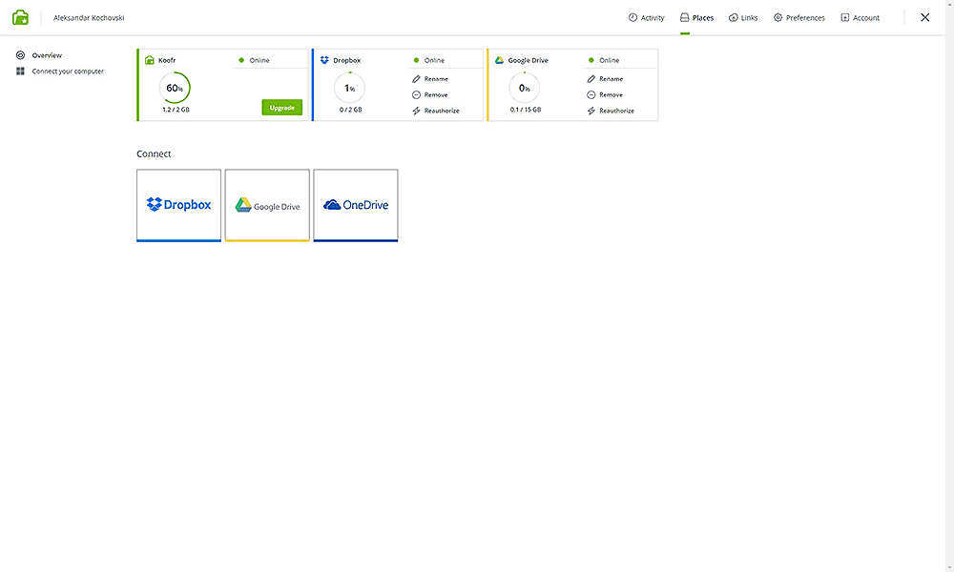Click the 0.1 / 15 GB storage text
Viewport: 954px width, 572px height.
tap(526, 110)
